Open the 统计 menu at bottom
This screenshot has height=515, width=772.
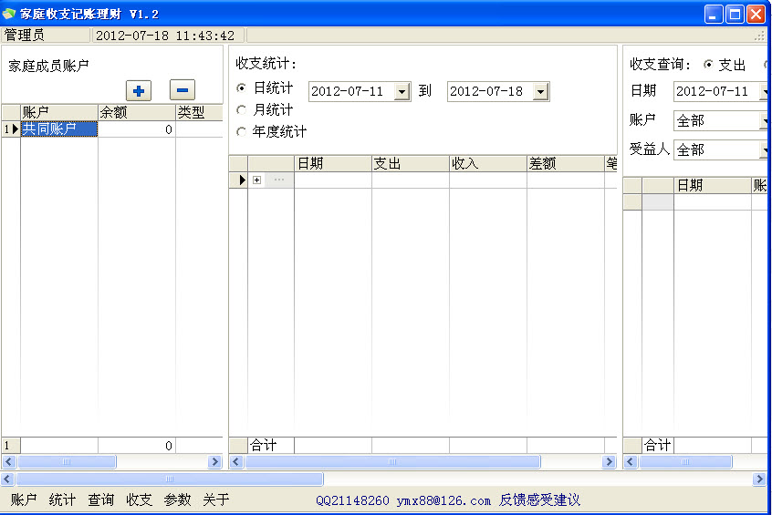[x=62, y=500]
